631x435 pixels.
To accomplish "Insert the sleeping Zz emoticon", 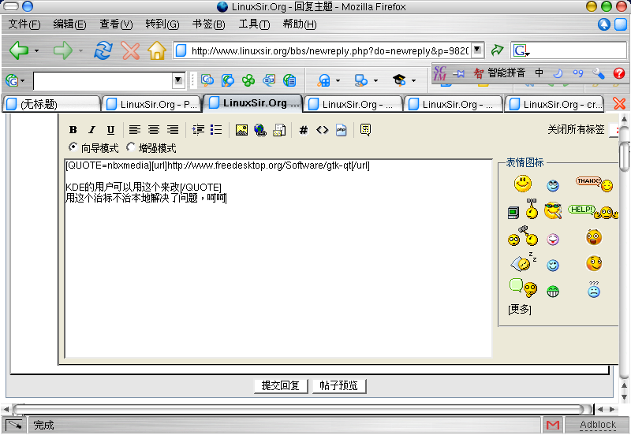I will [x=523, y=262].
